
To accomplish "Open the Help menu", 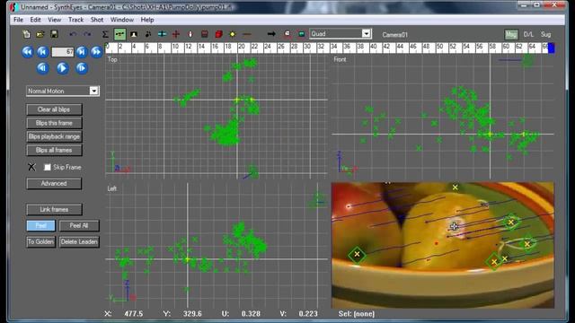I will tap(147, 20).
